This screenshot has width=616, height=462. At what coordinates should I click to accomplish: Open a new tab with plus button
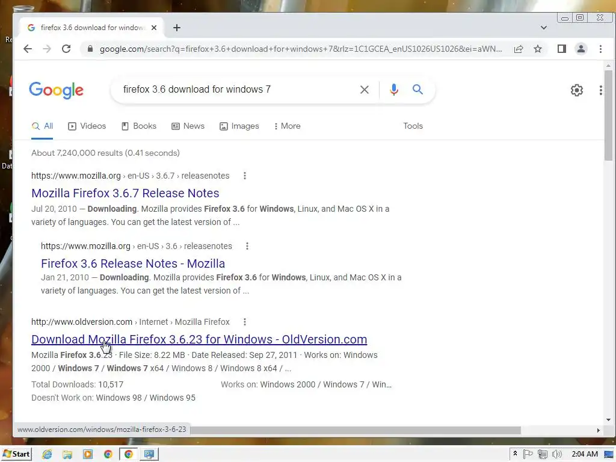click(177, 28)
